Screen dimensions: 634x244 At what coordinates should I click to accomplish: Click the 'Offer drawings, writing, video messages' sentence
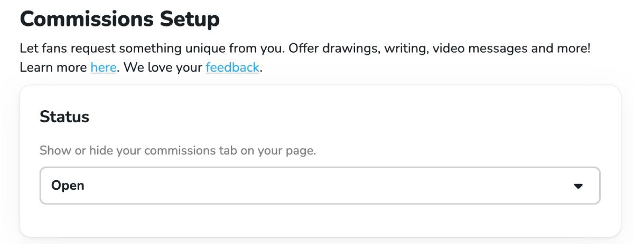[423, 49]
